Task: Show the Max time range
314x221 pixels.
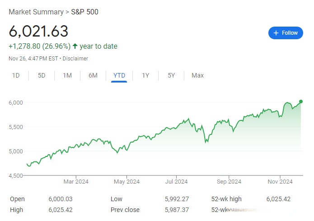Action: 197,75
